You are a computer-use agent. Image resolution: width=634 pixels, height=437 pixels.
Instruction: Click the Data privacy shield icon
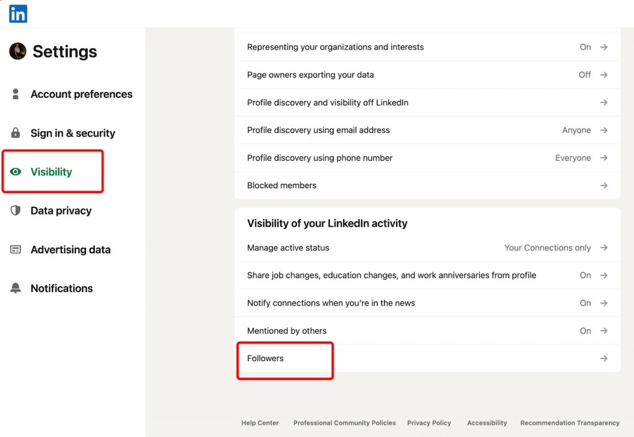[x=16, y=210]
